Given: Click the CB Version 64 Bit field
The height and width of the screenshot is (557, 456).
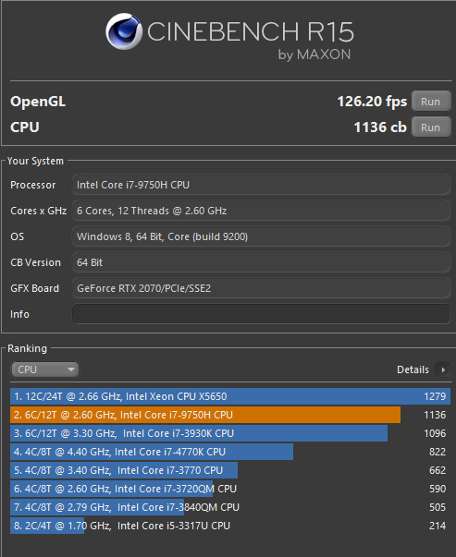Looking at the screenshot, I should (x=261, y=262).
